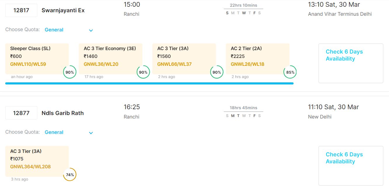Open the quota dropdown arrow for Ndls Garib Rath
This screenshot has height=191, width=389.
point(91,133)
